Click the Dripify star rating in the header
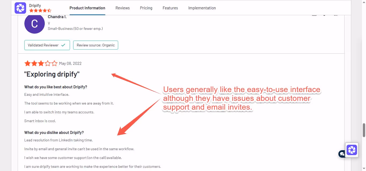366x171 pixels. (40, 11)
